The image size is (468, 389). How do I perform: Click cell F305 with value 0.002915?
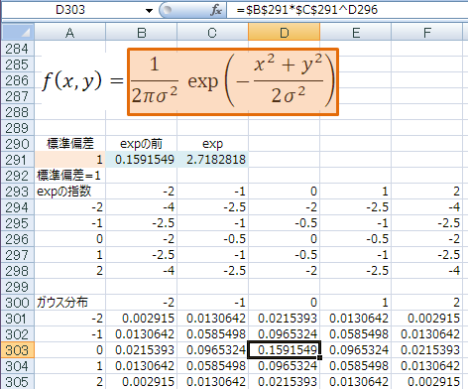point(427,382)
